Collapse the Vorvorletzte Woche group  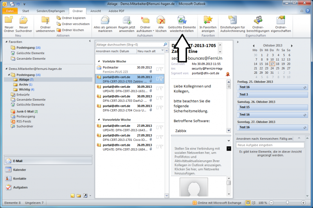[x=99, y=120]
